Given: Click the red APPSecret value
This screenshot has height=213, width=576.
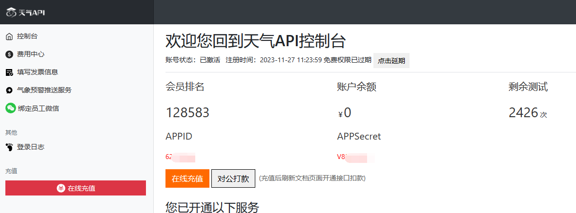Looking at the screenshot, I should tap(355, 157).
